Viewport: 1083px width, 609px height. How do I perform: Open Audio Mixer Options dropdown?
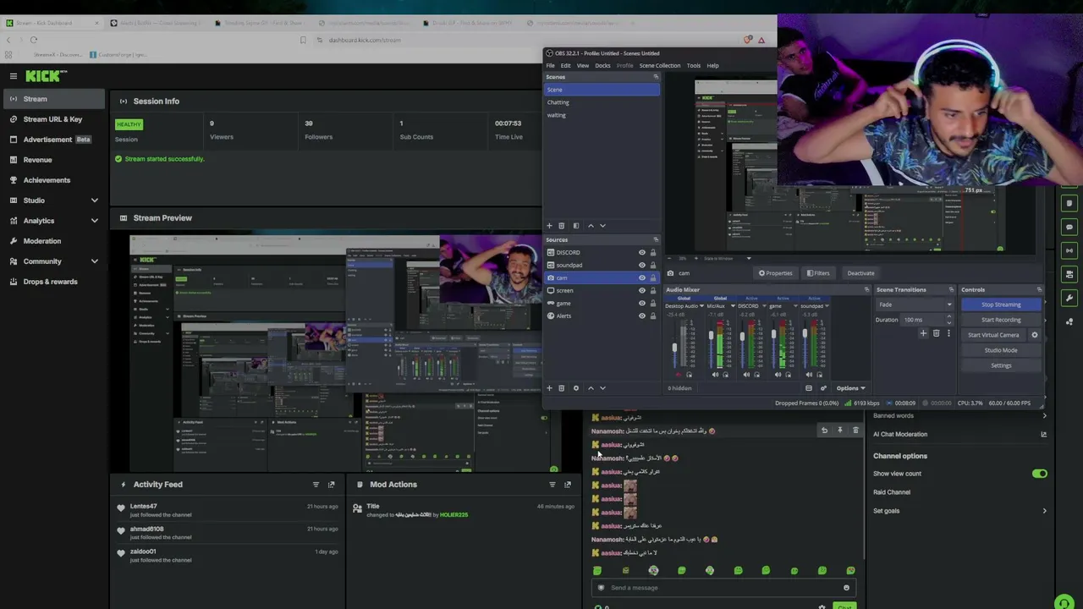tap(850, 388)
